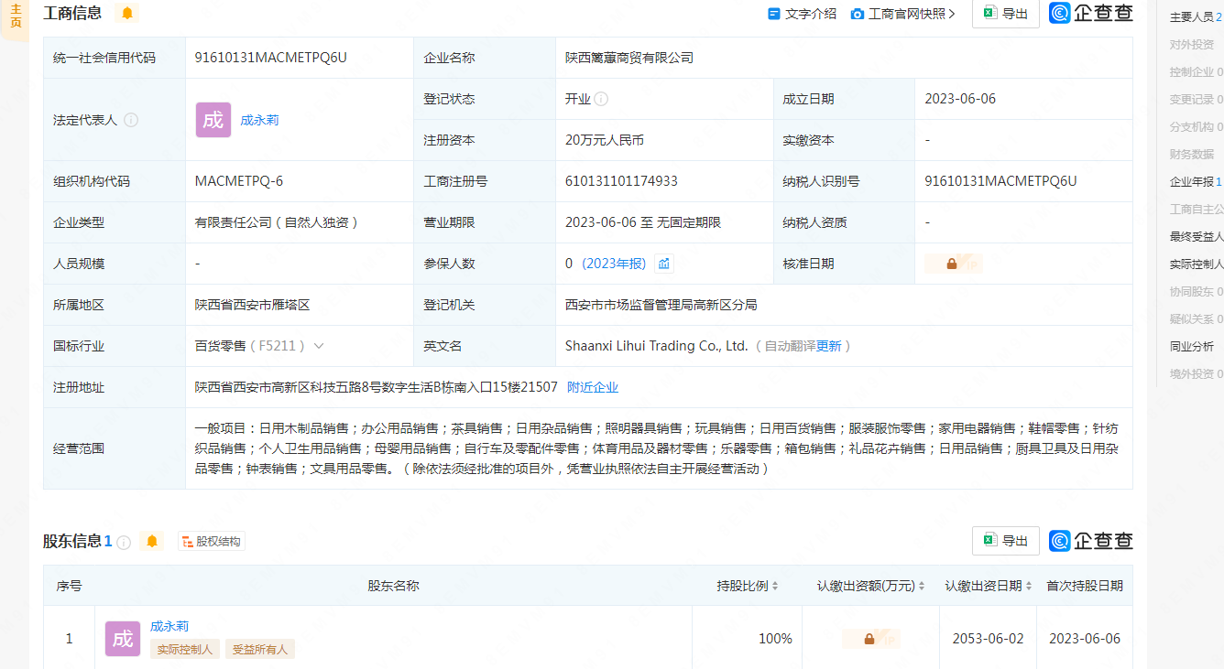Expand the 百货零售 F5211 industry dropdown
Screen dimensions: 1224x669
click(x=319, y=346)
